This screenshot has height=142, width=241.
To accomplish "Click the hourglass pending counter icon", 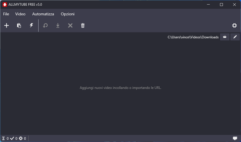I will pos(3,138).
